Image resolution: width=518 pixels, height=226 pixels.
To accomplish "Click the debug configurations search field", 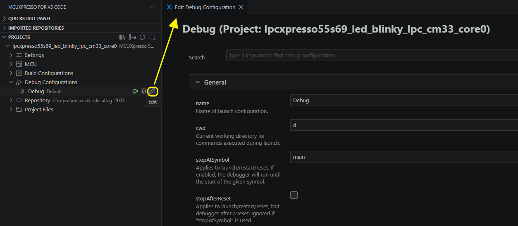I will (x=372, y=55).
